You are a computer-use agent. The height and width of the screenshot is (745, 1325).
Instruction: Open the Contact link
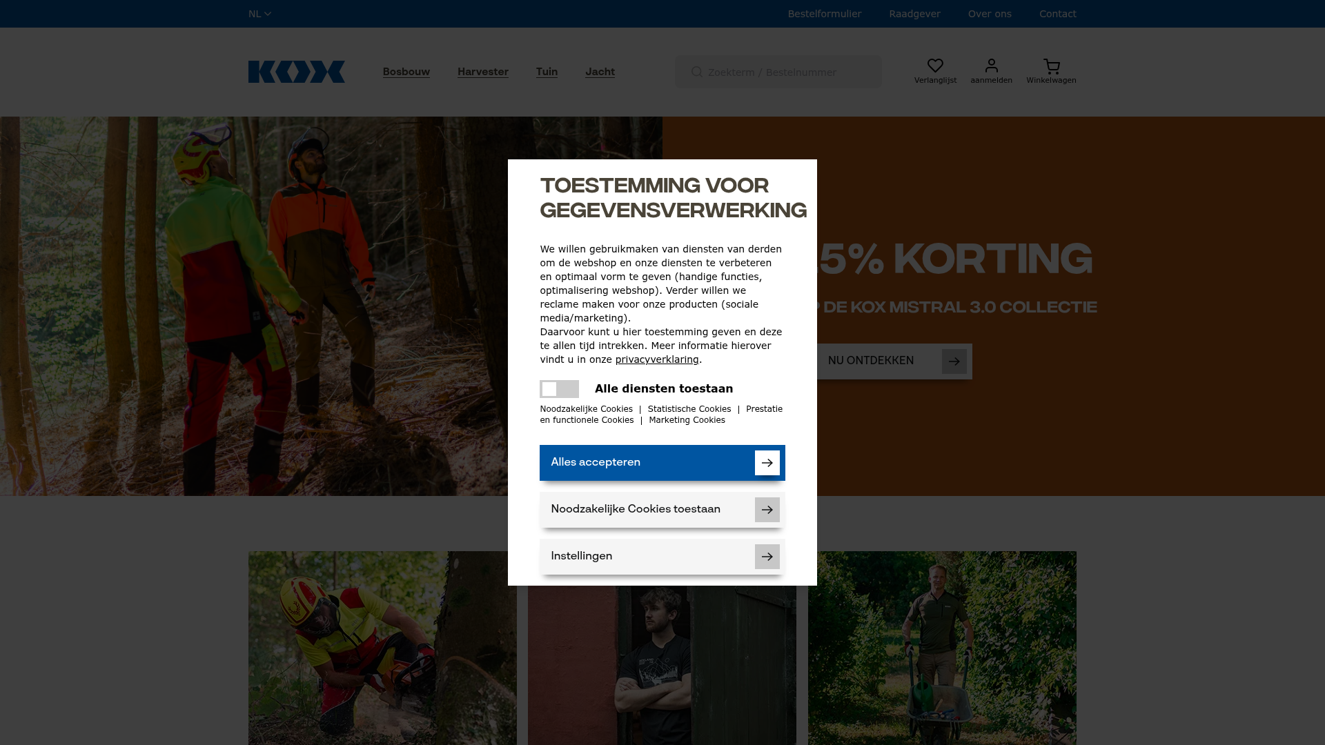pos(1057,14)
